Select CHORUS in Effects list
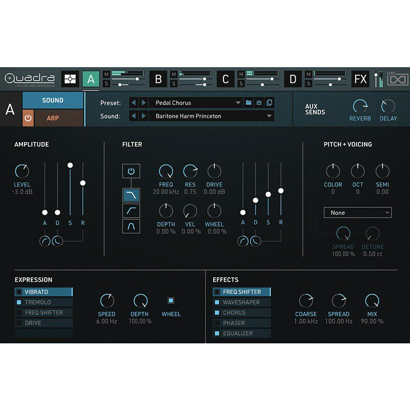 [242, 313]
